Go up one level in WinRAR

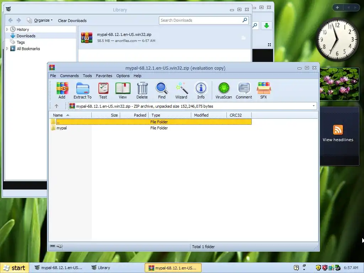pyautogui.click(x=57, y=106)
